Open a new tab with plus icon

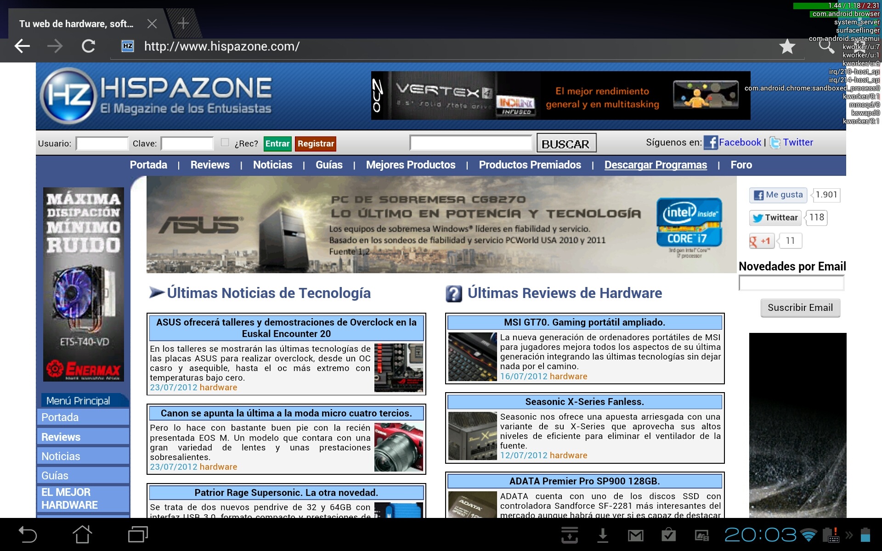point(183,23)
